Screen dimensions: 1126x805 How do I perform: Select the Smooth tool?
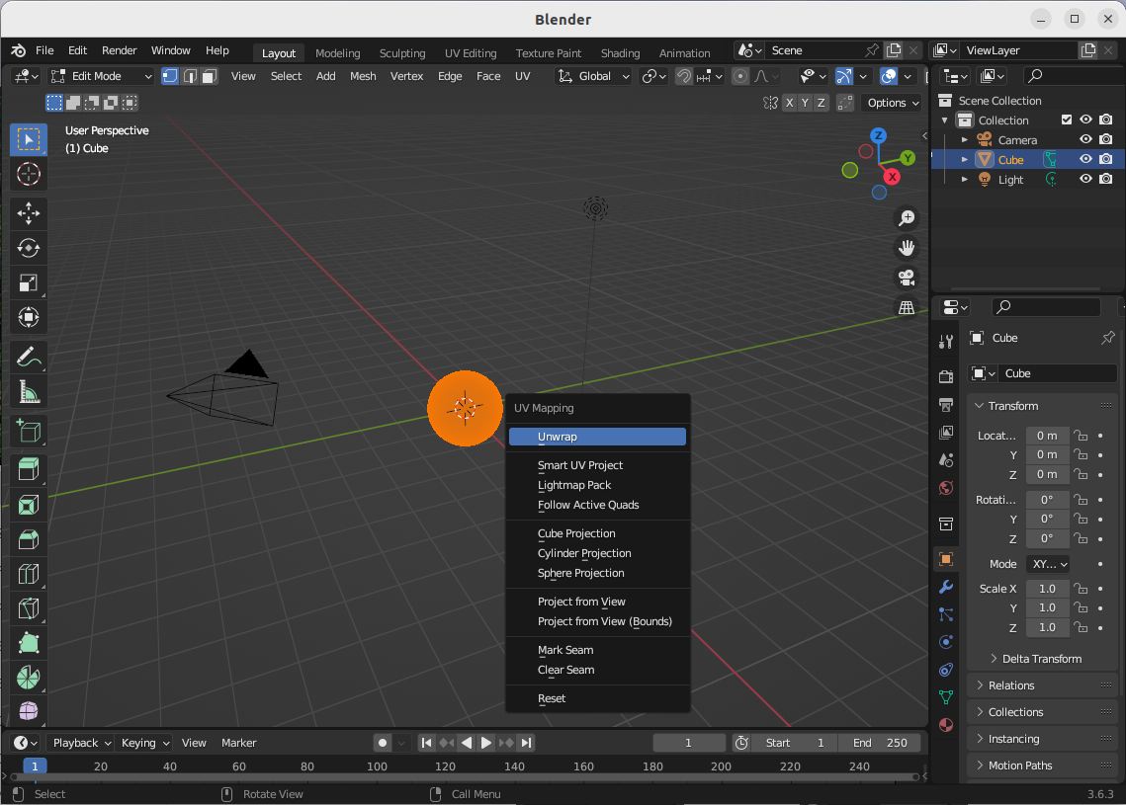click(x=29, y=711)
